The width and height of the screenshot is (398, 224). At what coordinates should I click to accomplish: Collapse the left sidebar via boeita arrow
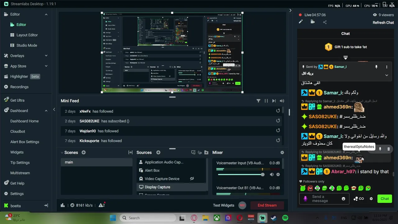(46, 206)
